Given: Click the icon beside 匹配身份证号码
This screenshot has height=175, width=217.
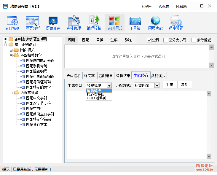Looking at the screenshot, I should click(x=22, y=82).
